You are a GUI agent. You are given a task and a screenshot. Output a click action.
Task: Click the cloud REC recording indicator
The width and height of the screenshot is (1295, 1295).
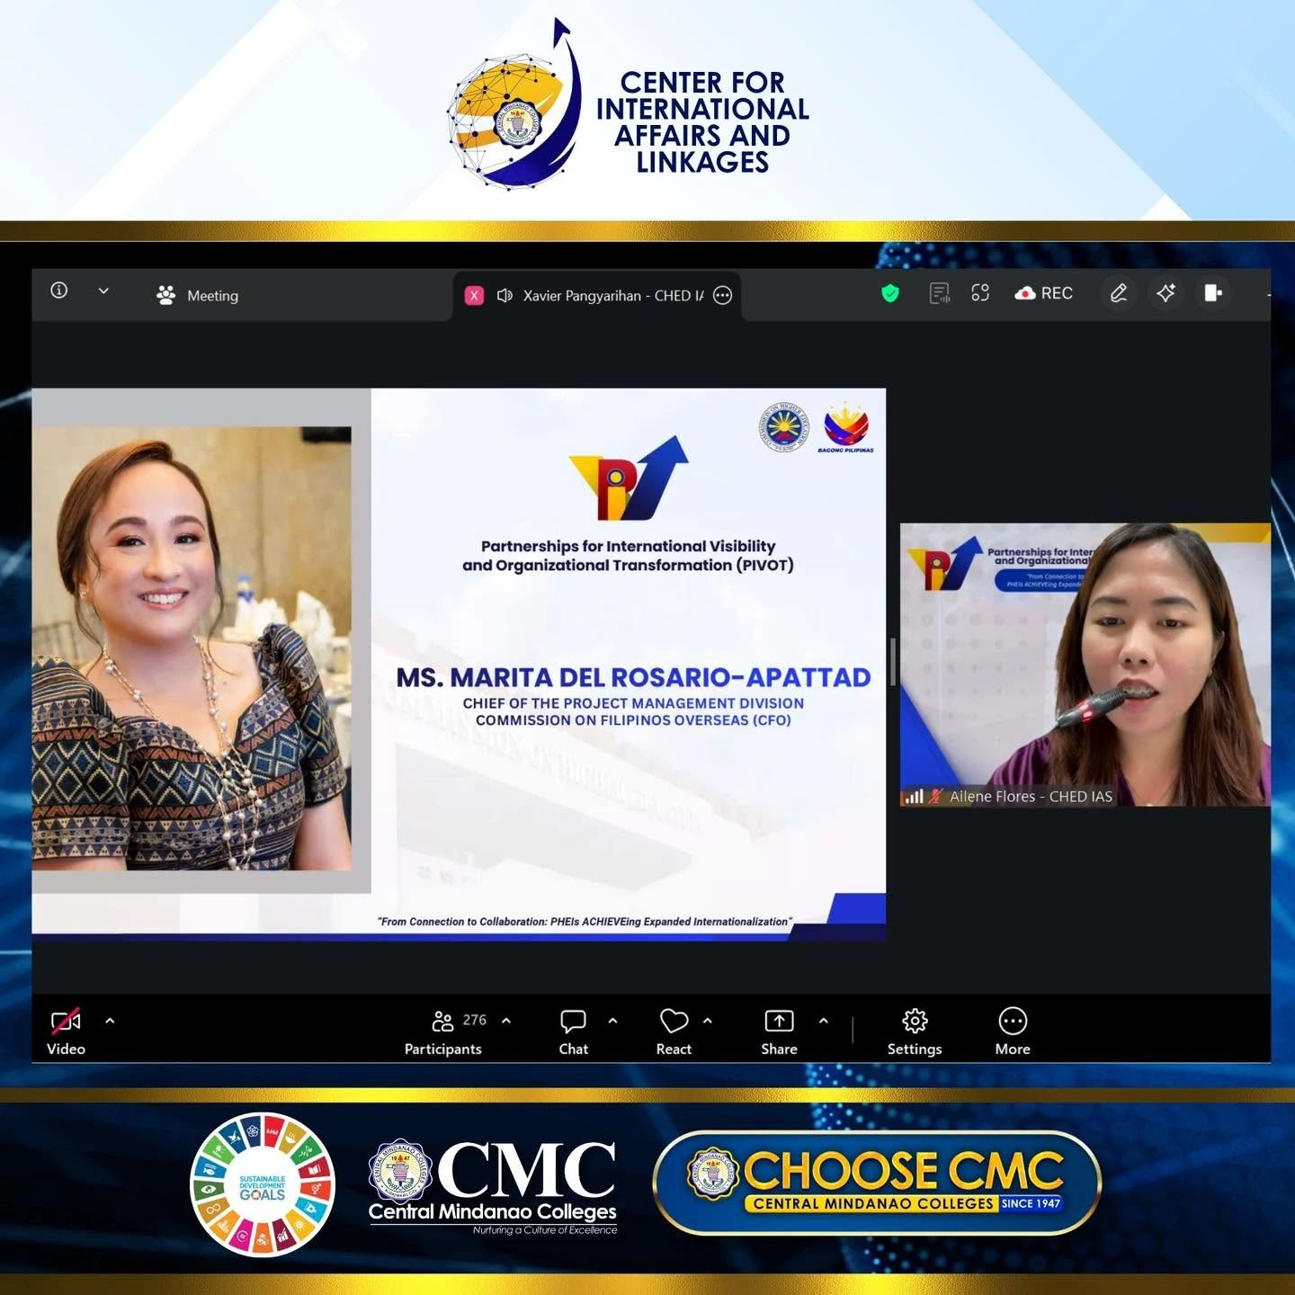pyautogui.click(x=1043, y=293)
